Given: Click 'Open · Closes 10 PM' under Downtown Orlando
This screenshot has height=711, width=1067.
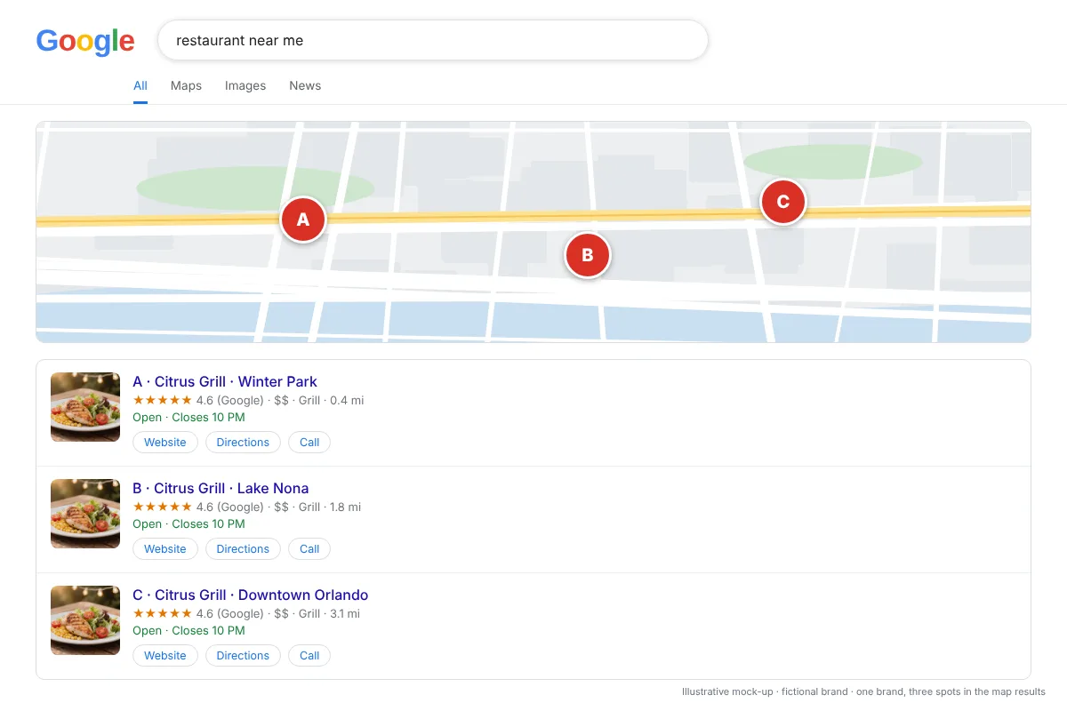Looking at the screenshot, I should (189, 631).
